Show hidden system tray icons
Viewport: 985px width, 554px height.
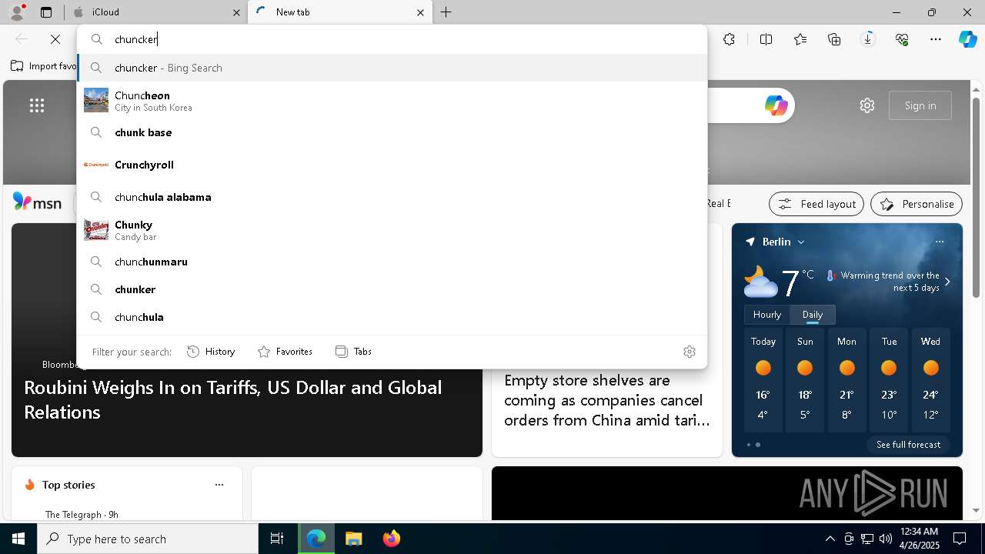[830, 539]
